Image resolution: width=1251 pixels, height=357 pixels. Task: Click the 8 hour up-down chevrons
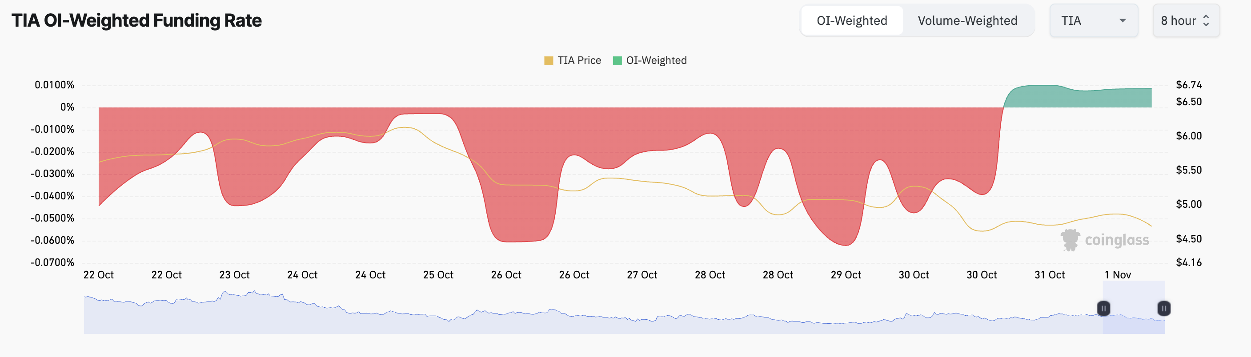pos(1206,21)
